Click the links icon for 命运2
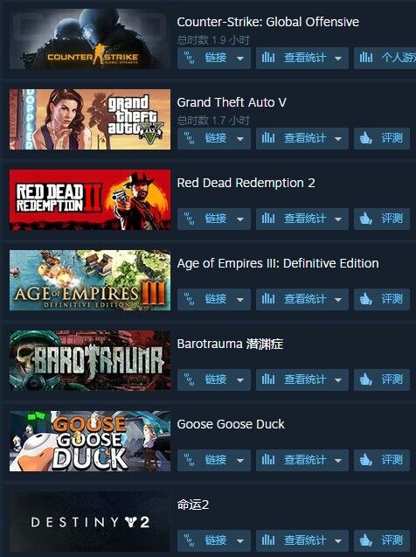 tap(190, 540)
